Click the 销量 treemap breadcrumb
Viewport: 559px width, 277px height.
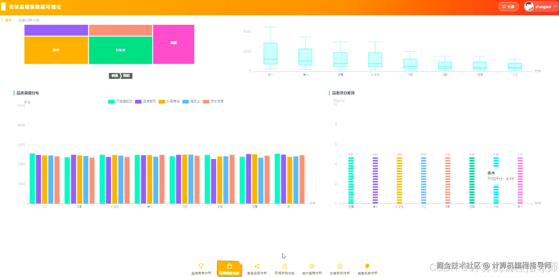pyautogui.click(x=115, y=76)
